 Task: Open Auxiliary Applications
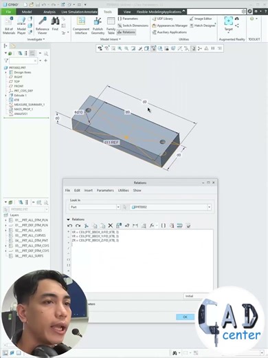pyautogui.click(x=169, y=32)
